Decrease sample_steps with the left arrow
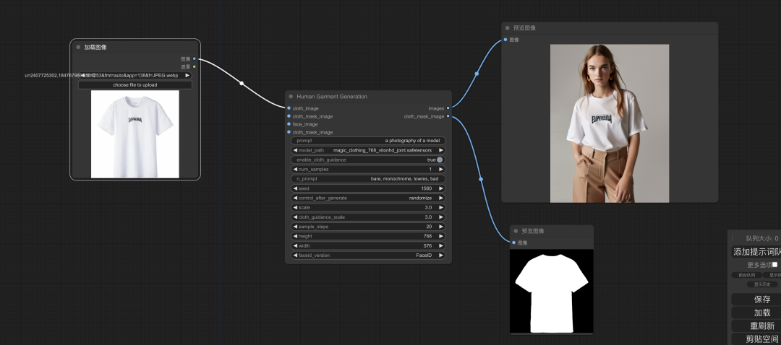The width and height of the screenshot is (781, 345). [295, 227]
